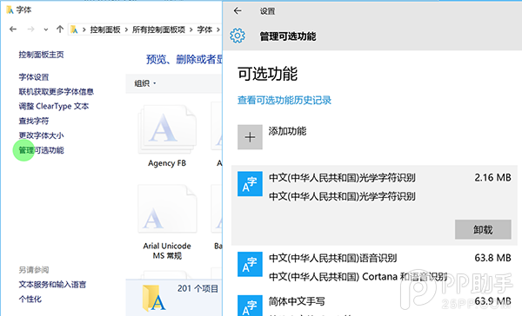522x316 pixels.
Task: Select 中文(中华人民共和国)语音识别 feature entry
Action: coord(374,267)
